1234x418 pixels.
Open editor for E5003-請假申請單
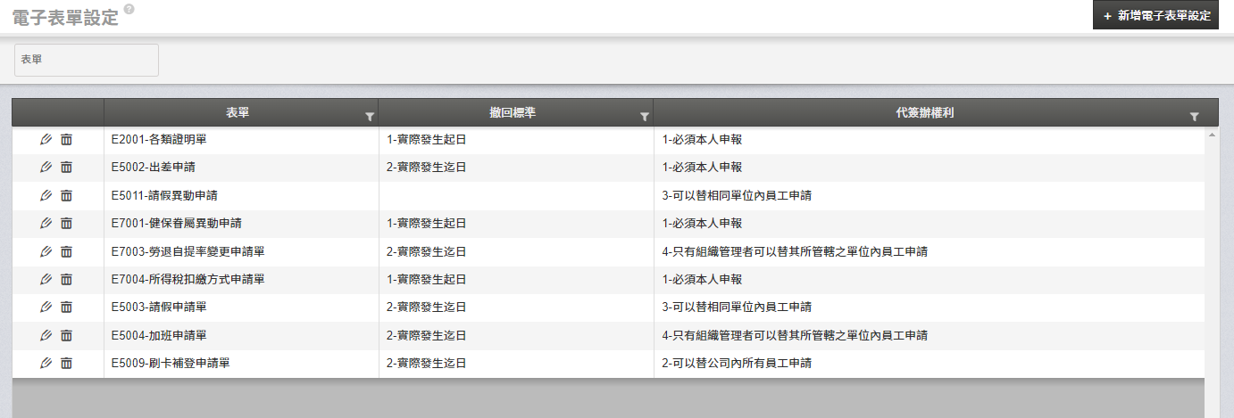pos(46,307)
